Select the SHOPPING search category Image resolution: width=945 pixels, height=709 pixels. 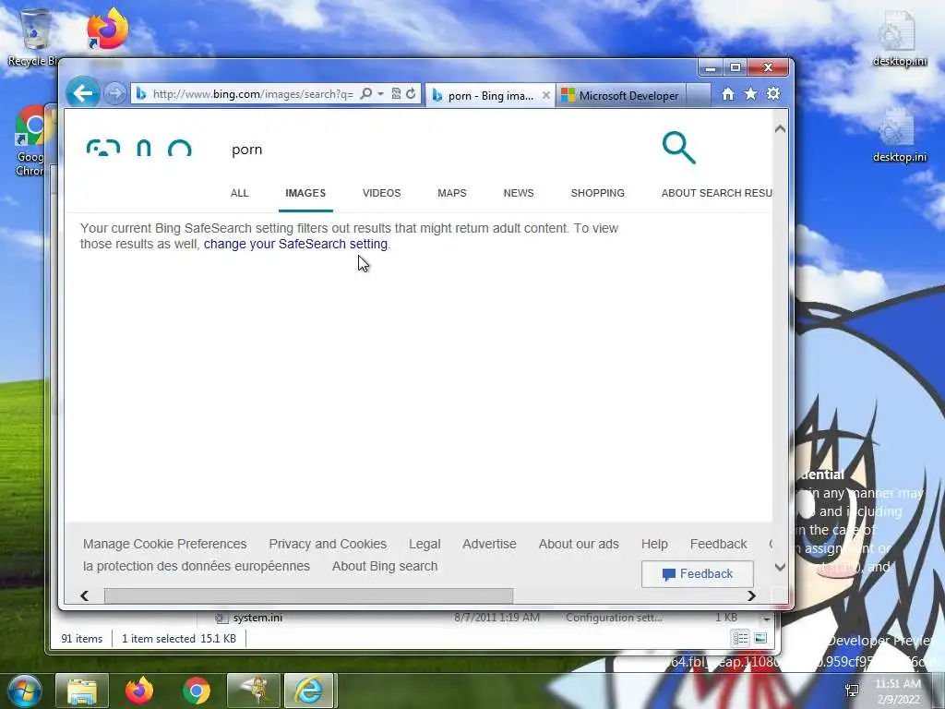[x=597, y=193]
